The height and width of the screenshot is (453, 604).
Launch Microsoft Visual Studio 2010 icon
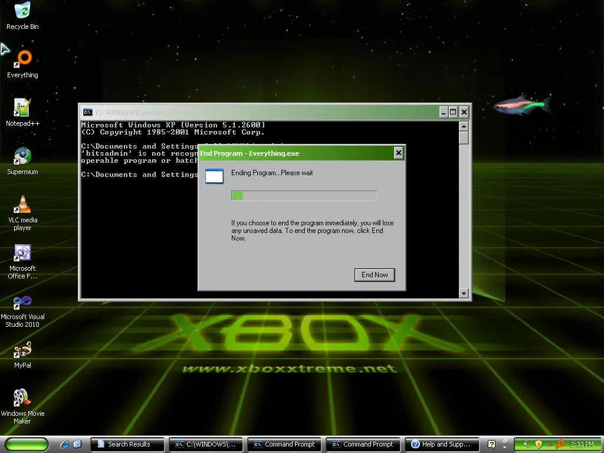click(22, 310)
